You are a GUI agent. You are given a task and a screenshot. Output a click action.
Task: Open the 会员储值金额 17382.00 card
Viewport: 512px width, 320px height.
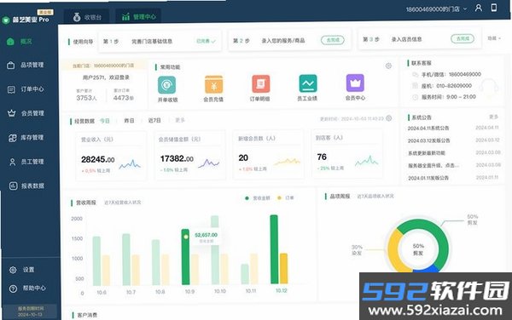(189, 155)
